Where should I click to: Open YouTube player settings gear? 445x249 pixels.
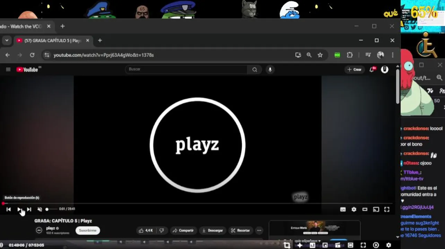(x=354, y=209)
